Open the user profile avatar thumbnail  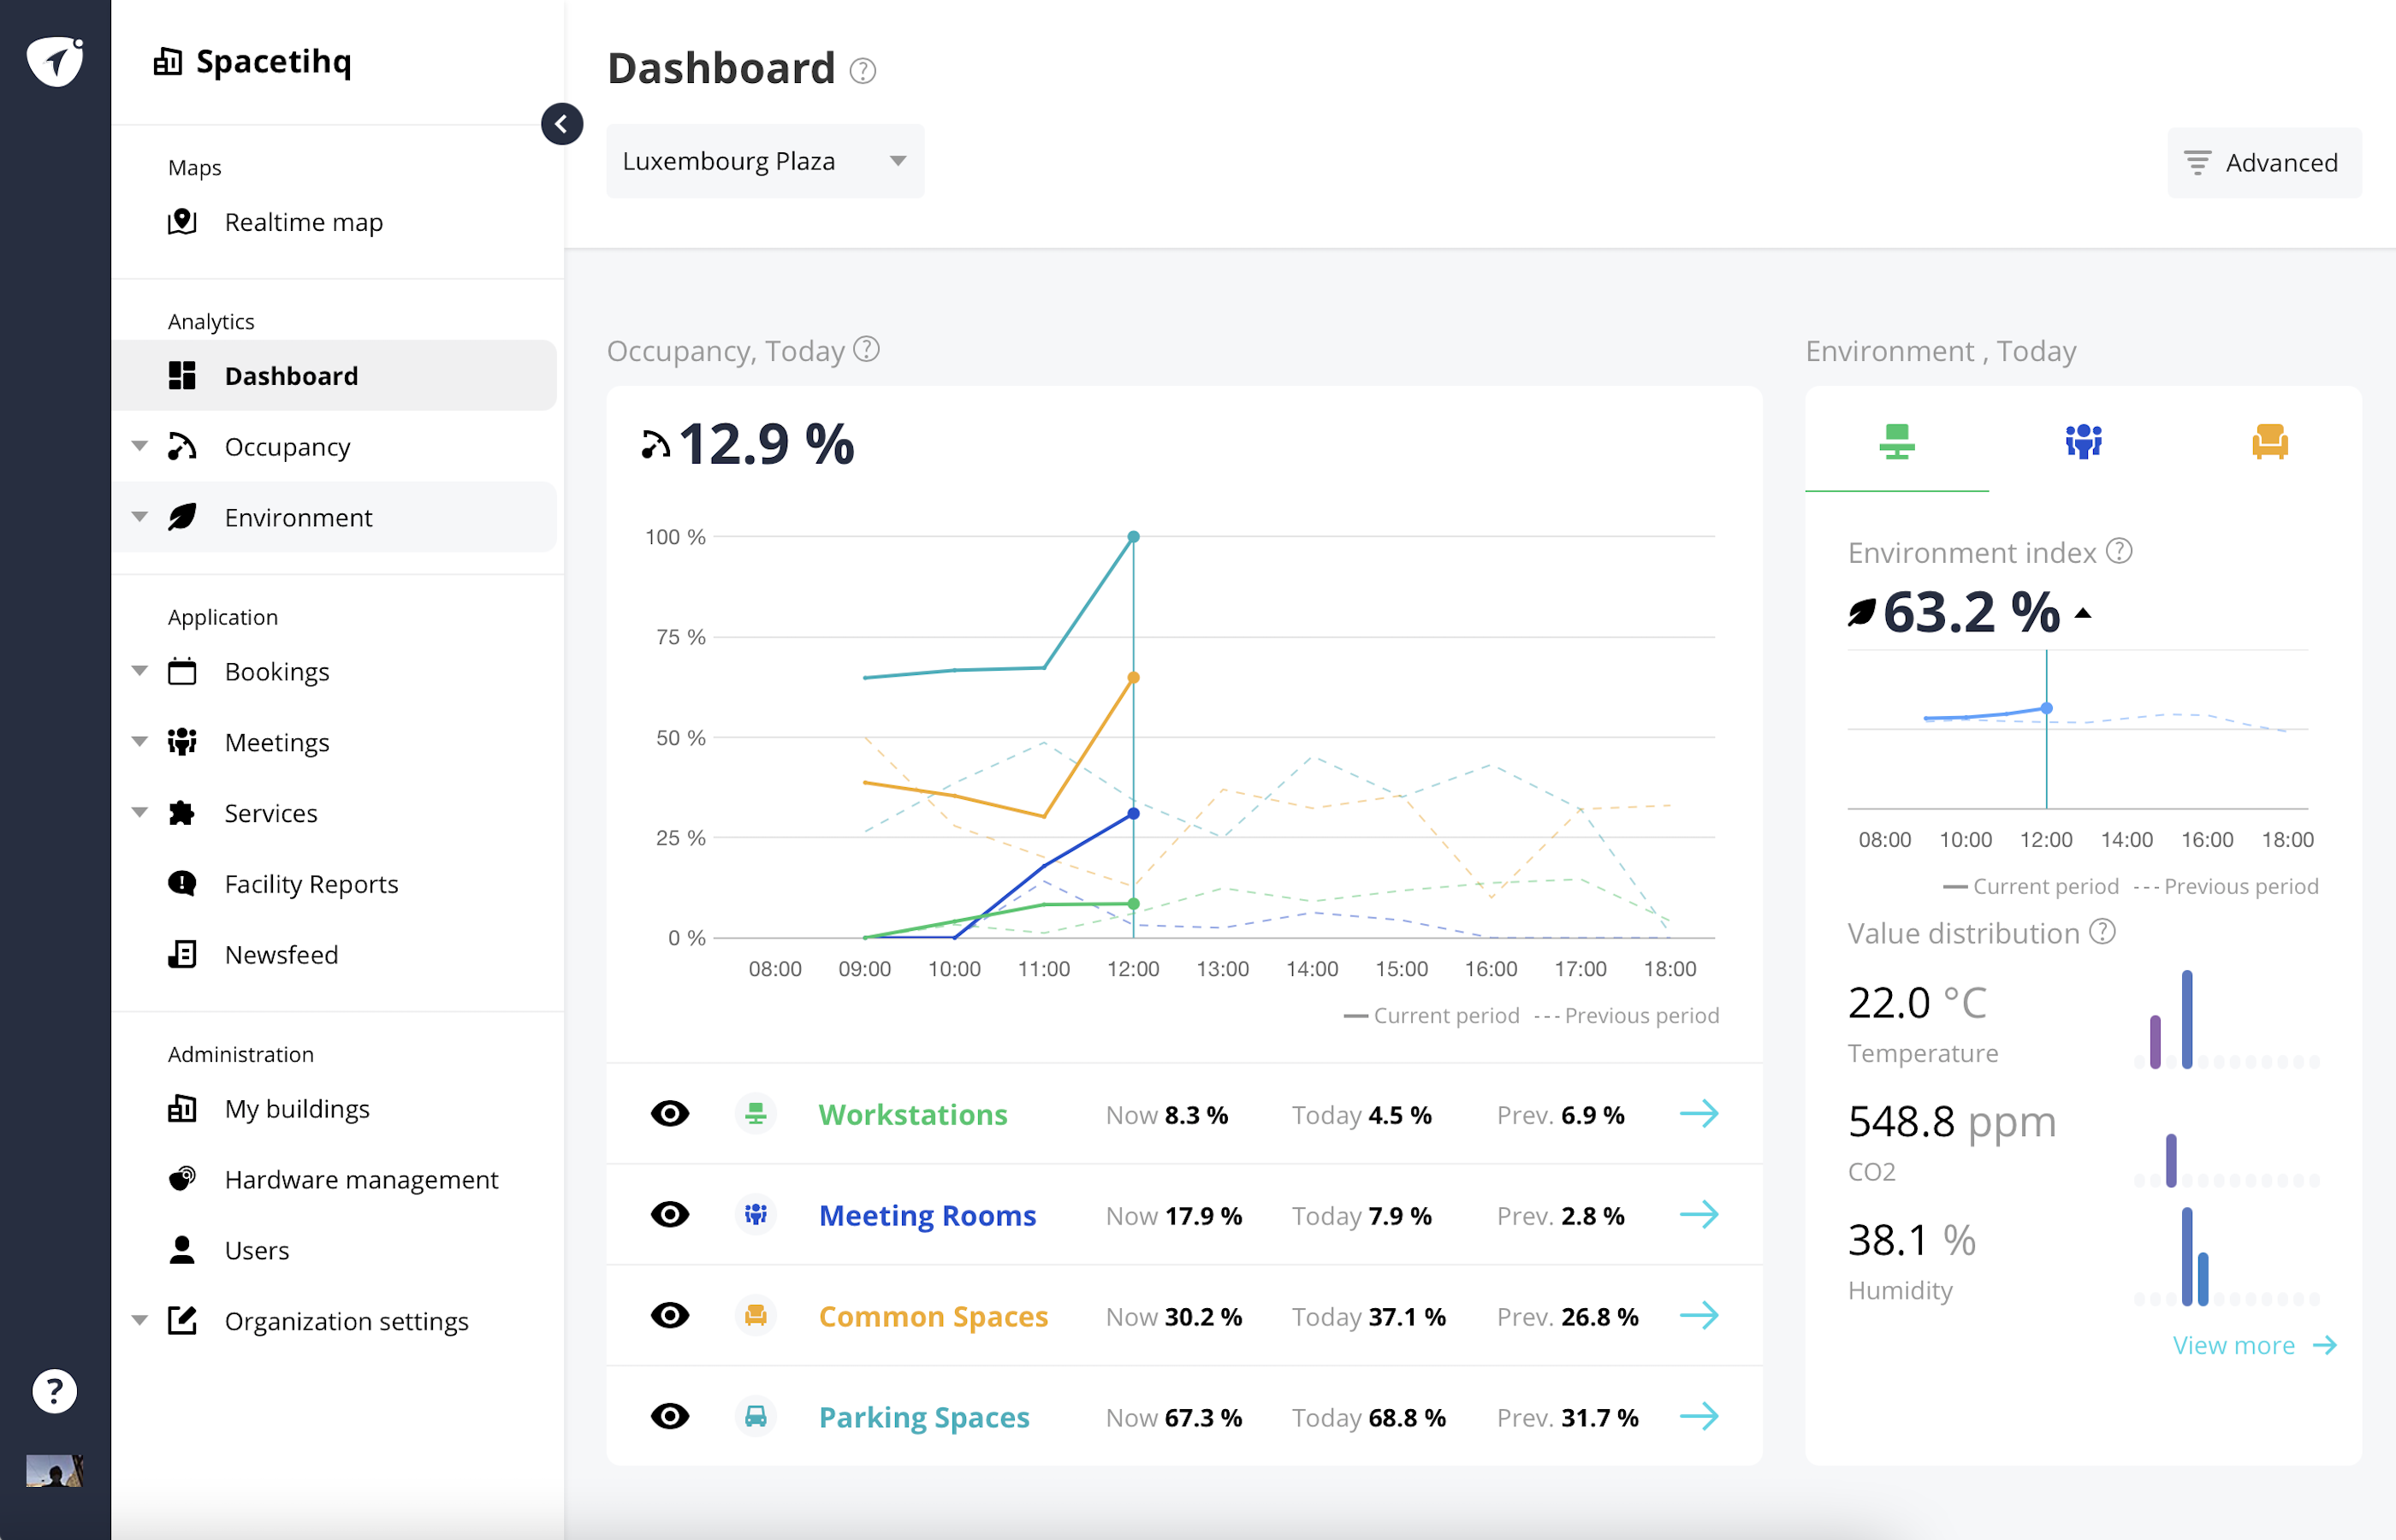[55, 1470]
